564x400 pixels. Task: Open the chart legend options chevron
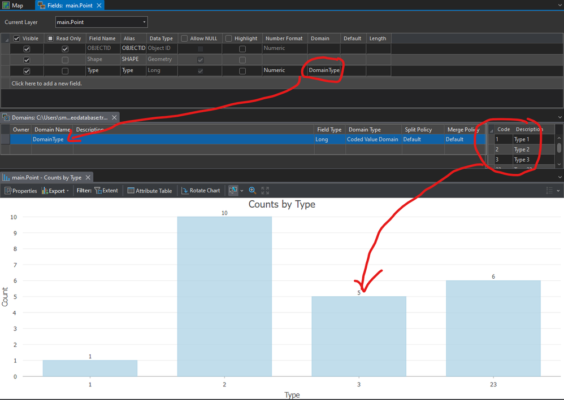pos(558,191)
